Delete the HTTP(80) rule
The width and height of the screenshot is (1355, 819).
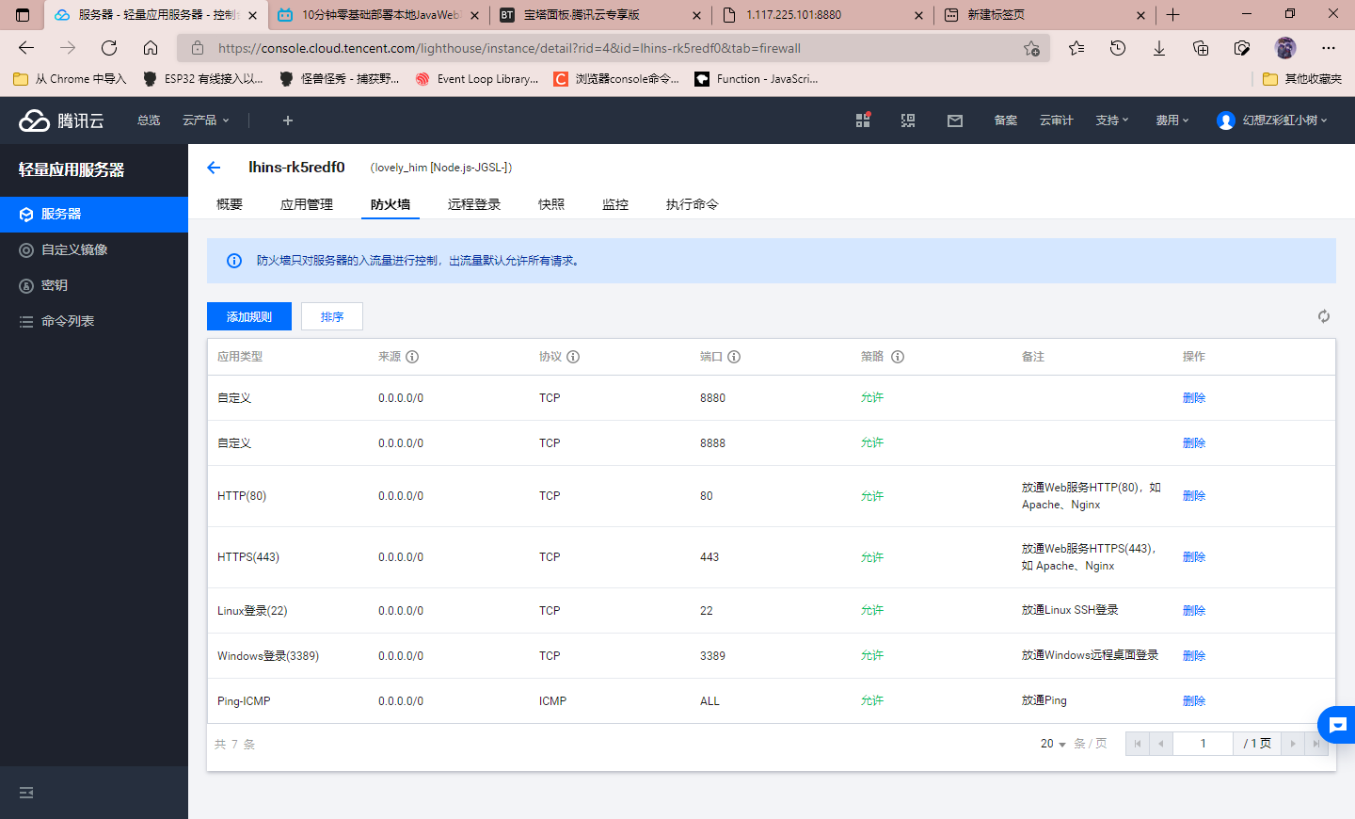tap(1194, 495)
